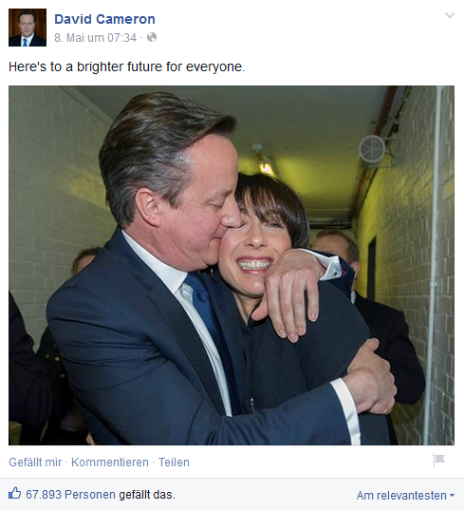Screen dimensions: 464x510
Task: Open the hugging photo in viewer
Action: (x=232, y=265)
